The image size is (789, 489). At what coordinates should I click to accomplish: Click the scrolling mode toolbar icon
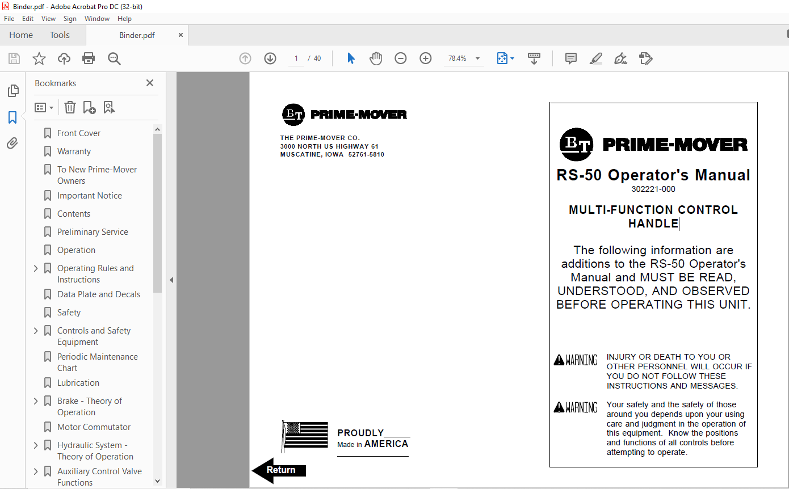pos(534,58)
